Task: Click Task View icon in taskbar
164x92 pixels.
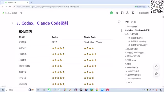Action: click(x=38, y=90)
